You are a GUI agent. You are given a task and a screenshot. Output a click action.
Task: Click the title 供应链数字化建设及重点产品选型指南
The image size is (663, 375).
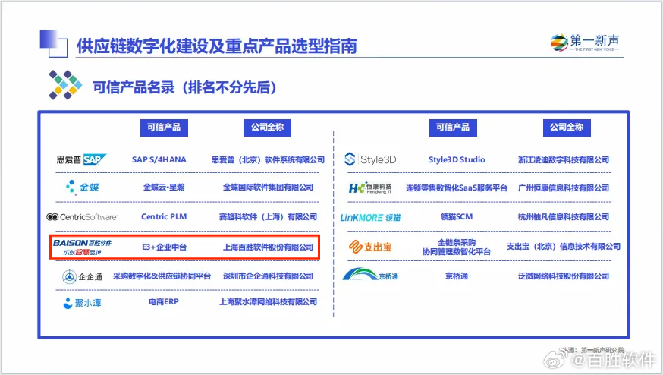point(217,46)
